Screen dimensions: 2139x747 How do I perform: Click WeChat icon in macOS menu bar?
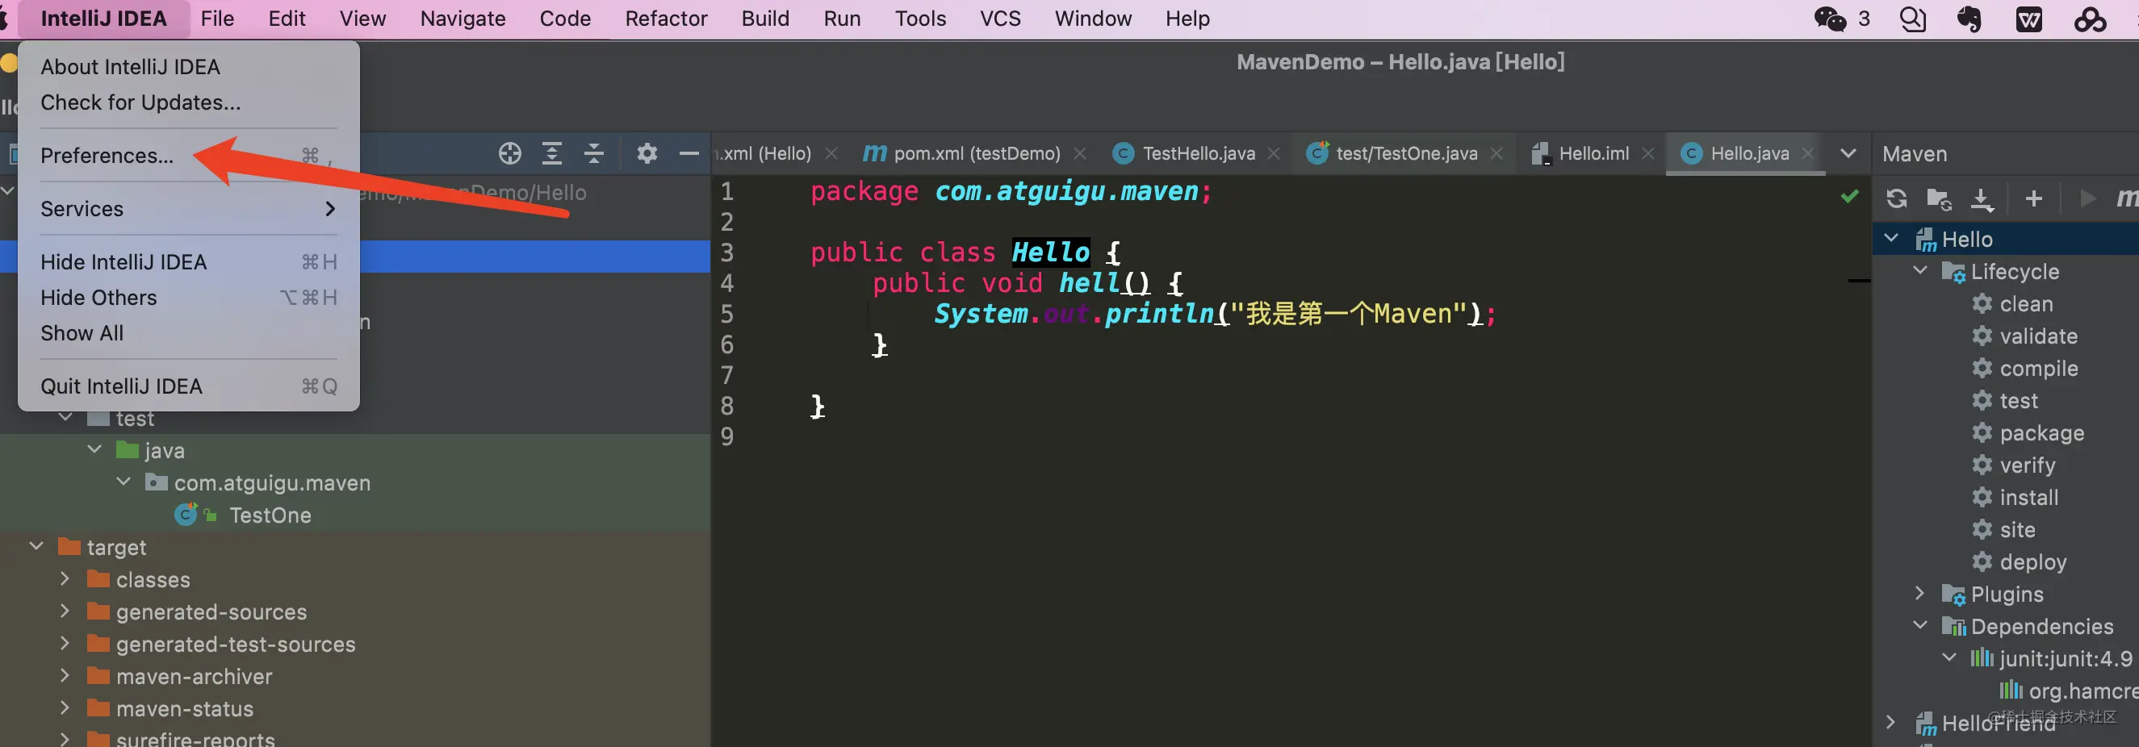[x=1830, y=19]
